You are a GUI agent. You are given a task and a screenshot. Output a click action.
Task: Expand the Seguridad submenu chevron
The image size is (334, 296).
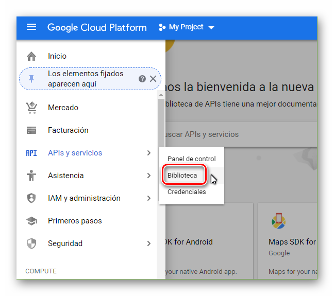pos(149,243)
